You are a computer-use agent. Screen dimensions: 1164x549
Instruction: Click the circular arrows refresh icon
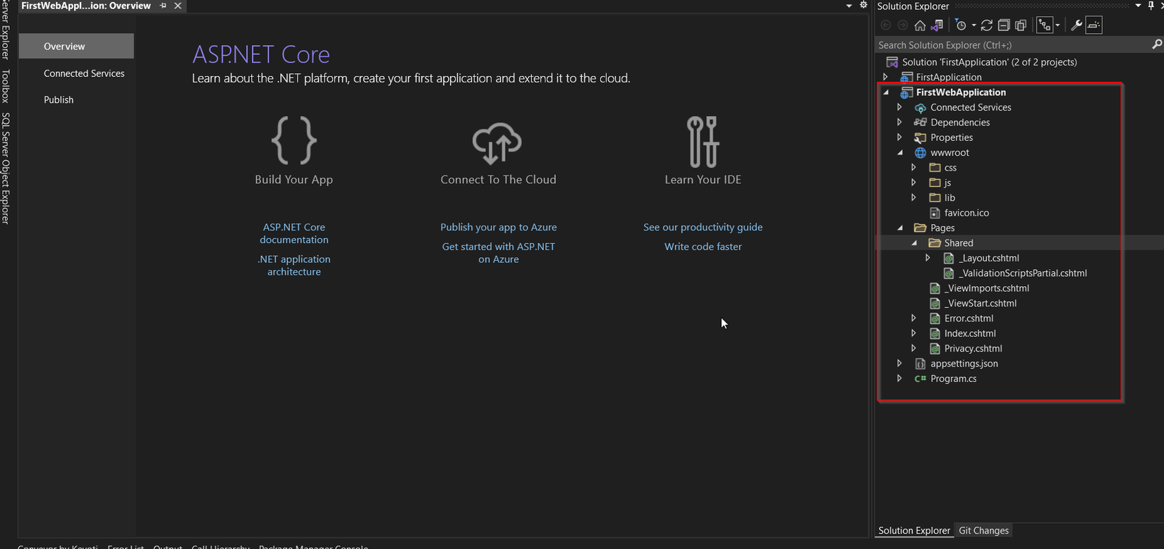point(987,25)
